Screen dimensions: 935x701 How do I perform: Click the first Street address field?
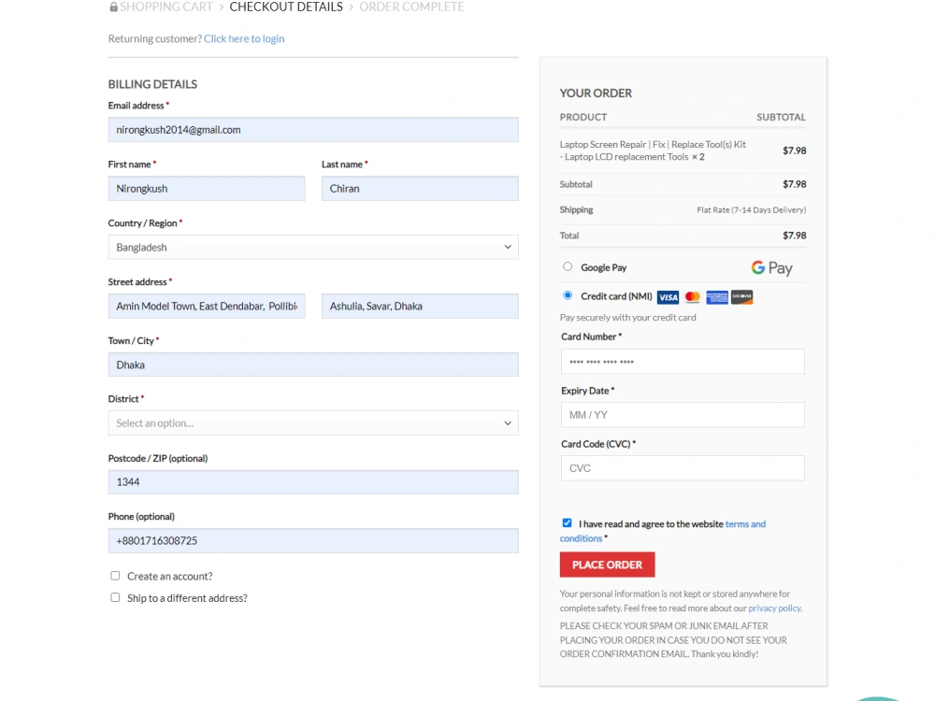207,306
